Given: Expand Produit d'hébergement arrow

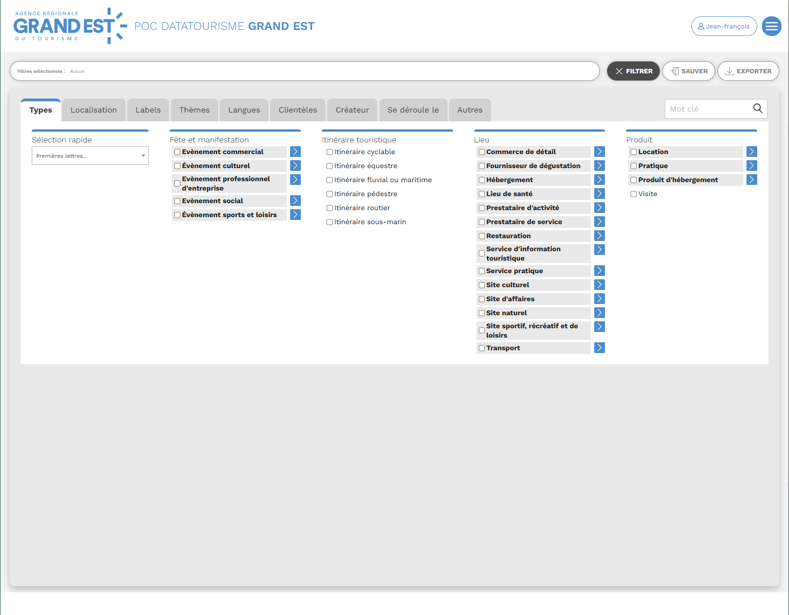Looking at the screenshot, I should (x=752, y=180).
